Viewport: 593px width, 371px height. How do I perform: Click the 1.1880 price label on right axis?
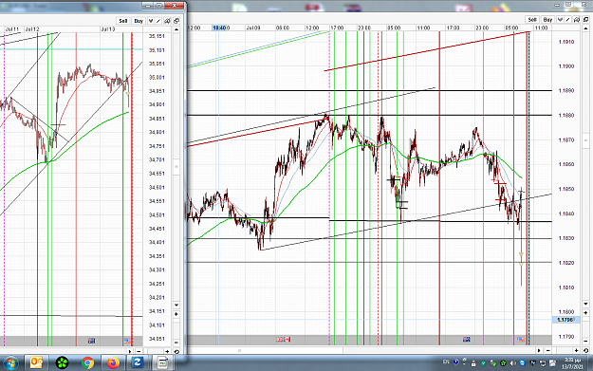coord(566,116)
